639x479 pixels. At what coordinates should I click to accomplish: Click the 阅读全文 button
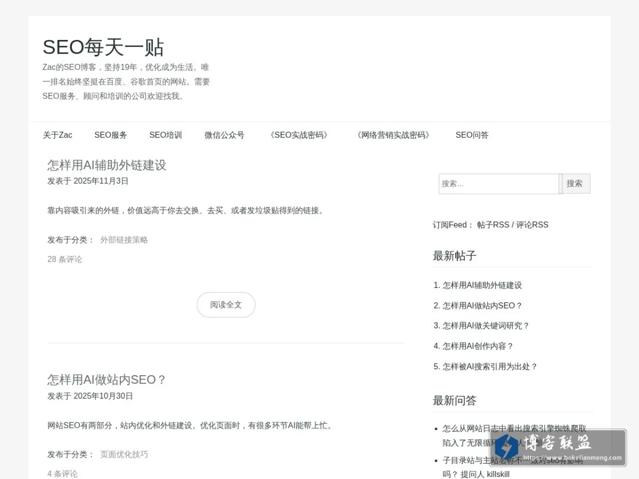click(x=226, y=305)
